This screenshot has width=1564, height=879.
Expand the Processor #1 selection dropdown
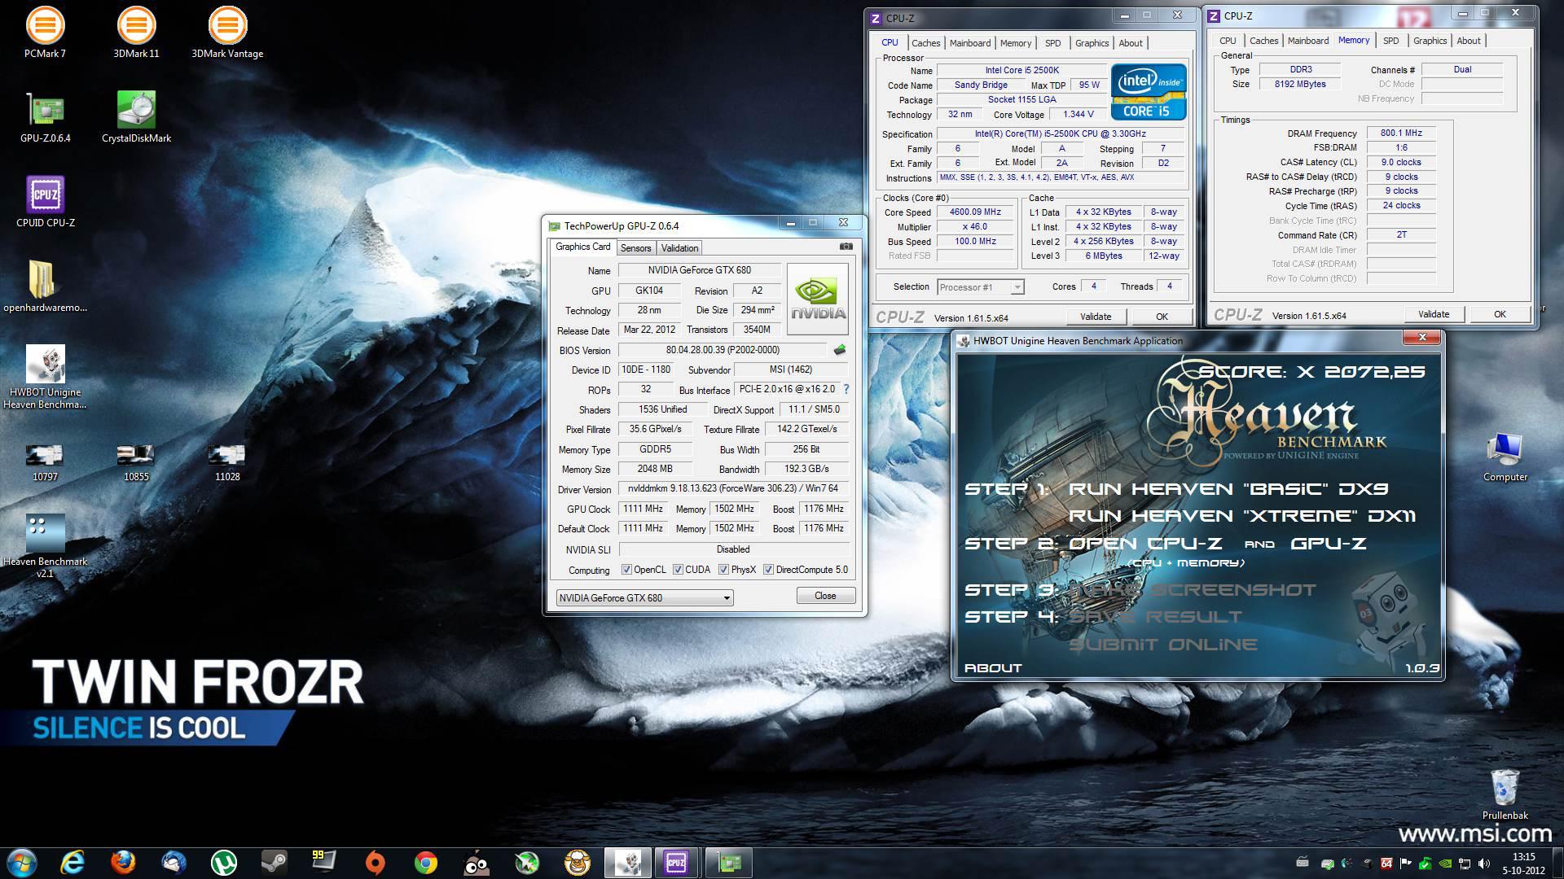coord(980,286)
